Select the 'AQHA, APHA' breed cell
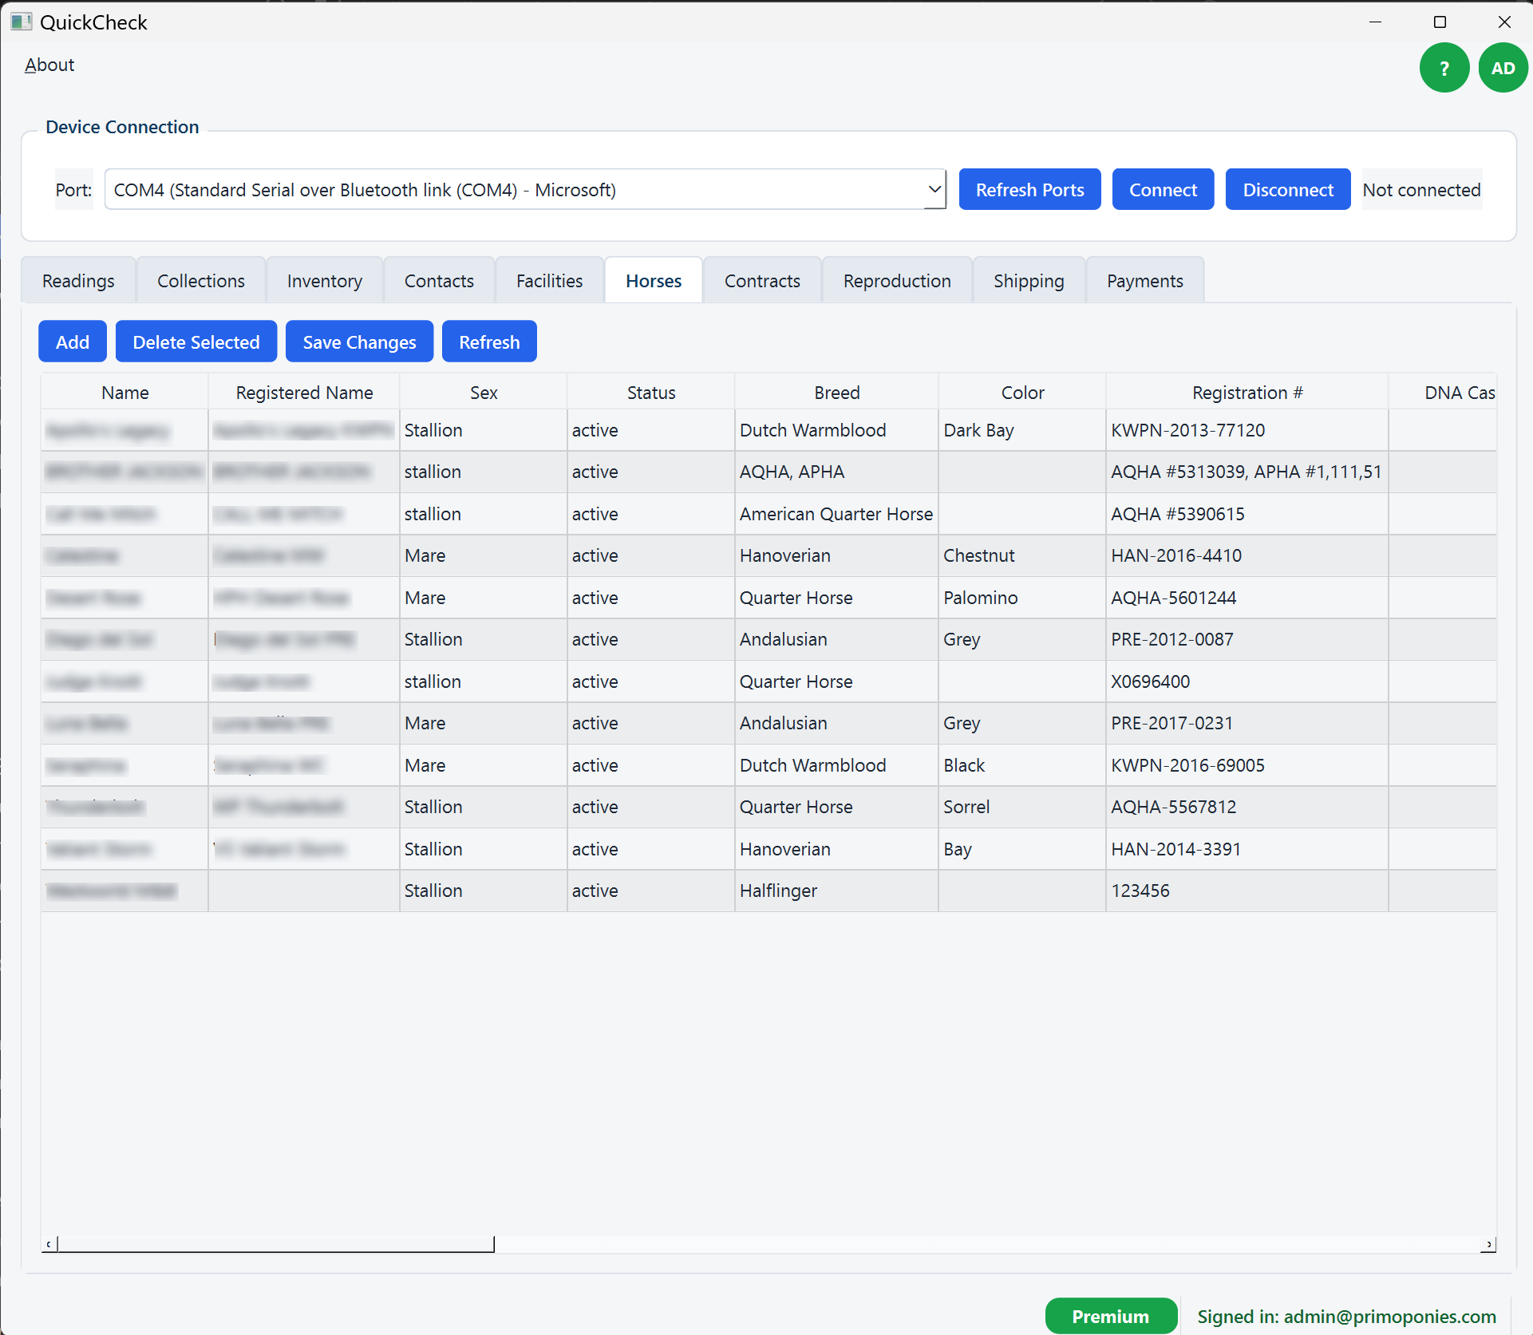1533x1335 pixels. (836, 472)
